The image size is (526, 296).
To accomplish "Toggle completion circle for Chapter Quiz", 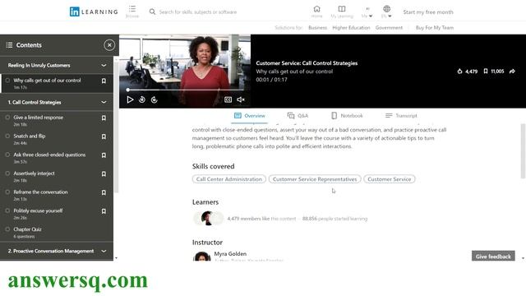I will coord(7,229).
